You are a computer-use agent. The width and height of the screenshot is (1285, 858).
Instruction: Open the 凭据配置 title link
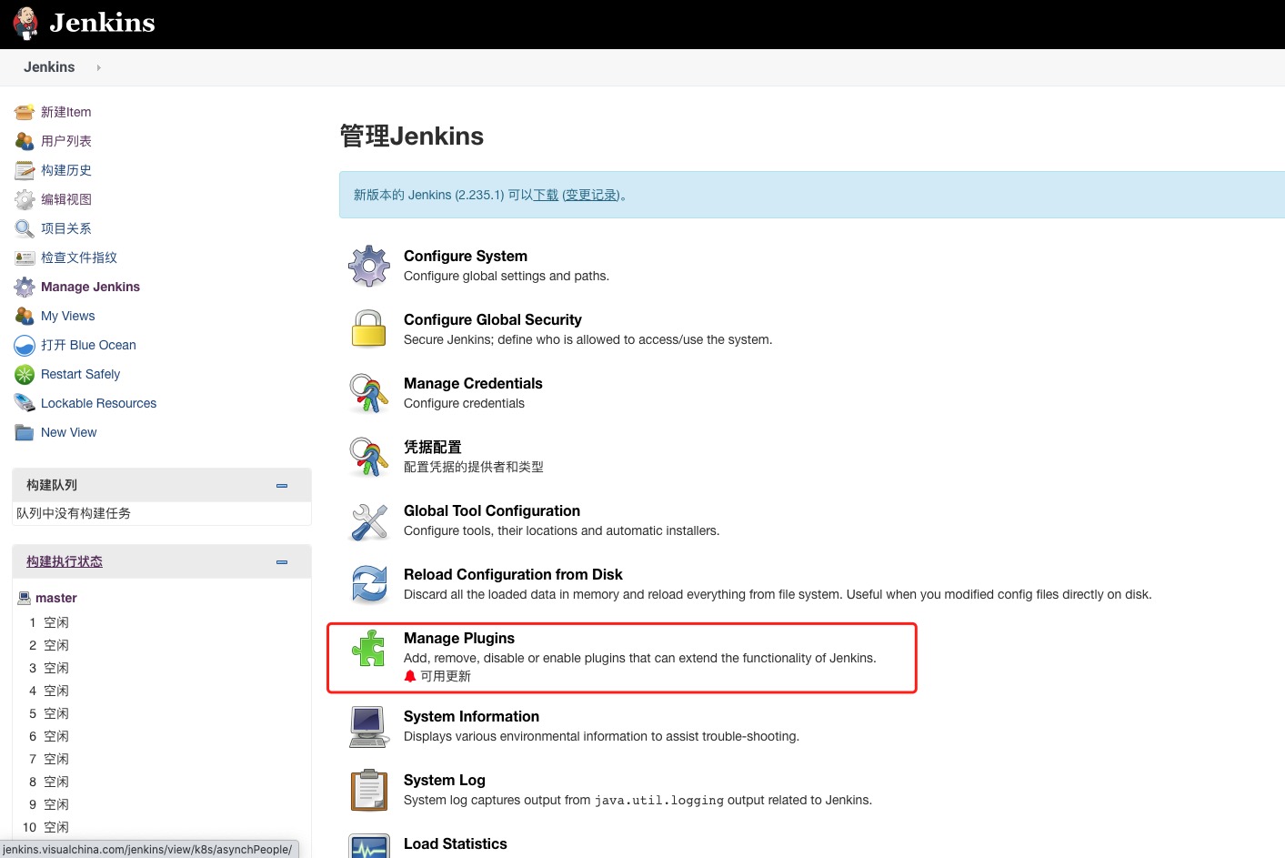click(433, 448)
